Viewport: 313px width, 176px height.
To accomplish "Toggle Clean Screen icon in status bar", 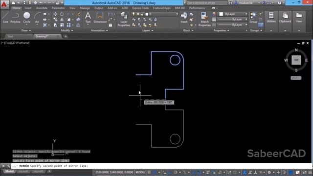I will click(304, 172).
